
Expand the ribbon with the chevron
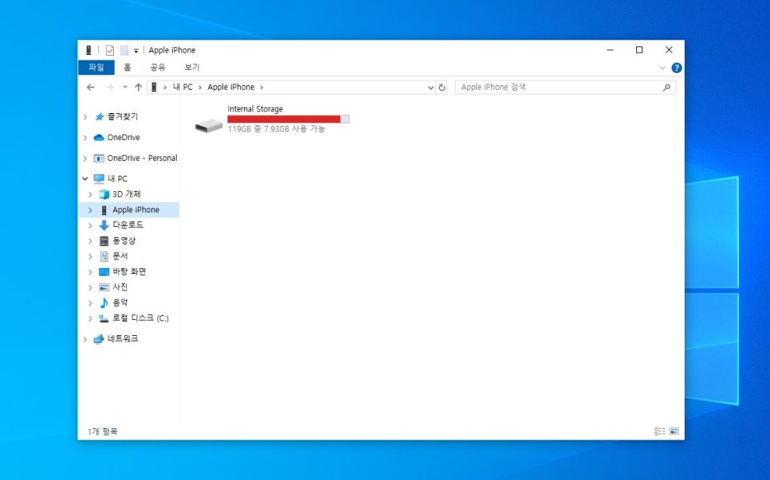click(x=662, y=68)
